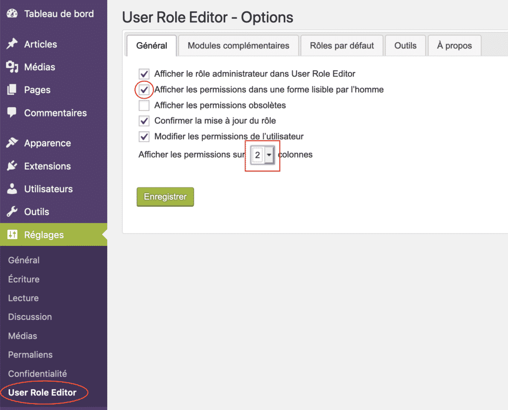Image resolution: width=508 pixels, height=410 pixels.
Task: Click the Enregistrer button
Action: 165,197
